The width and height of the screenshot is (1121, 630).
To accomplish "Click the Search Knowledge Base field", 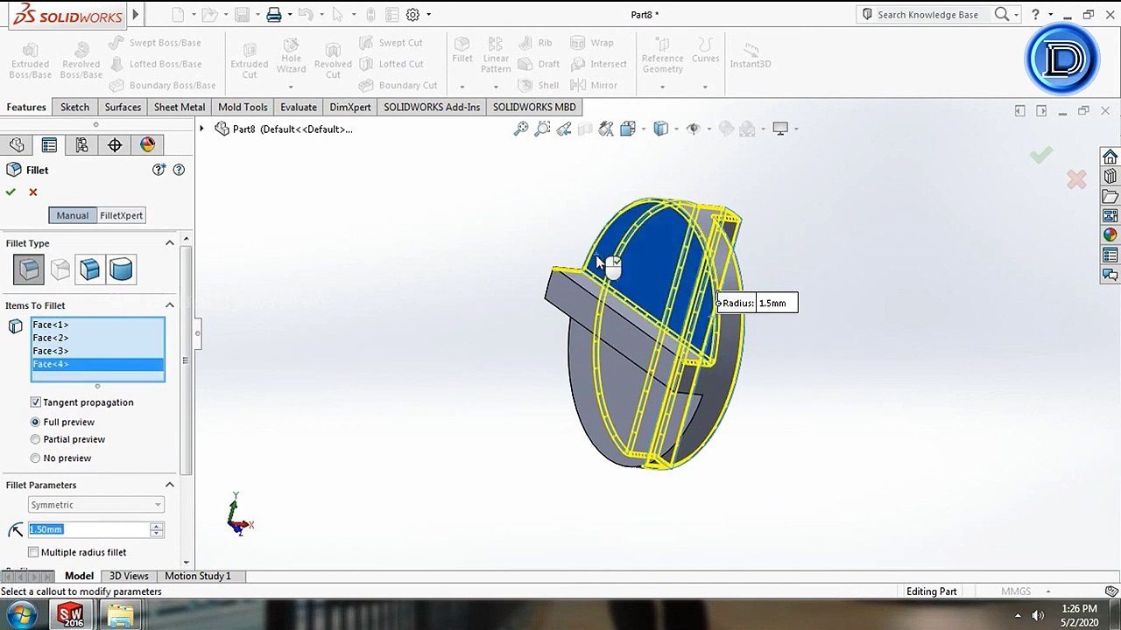I will coord(934,15).
